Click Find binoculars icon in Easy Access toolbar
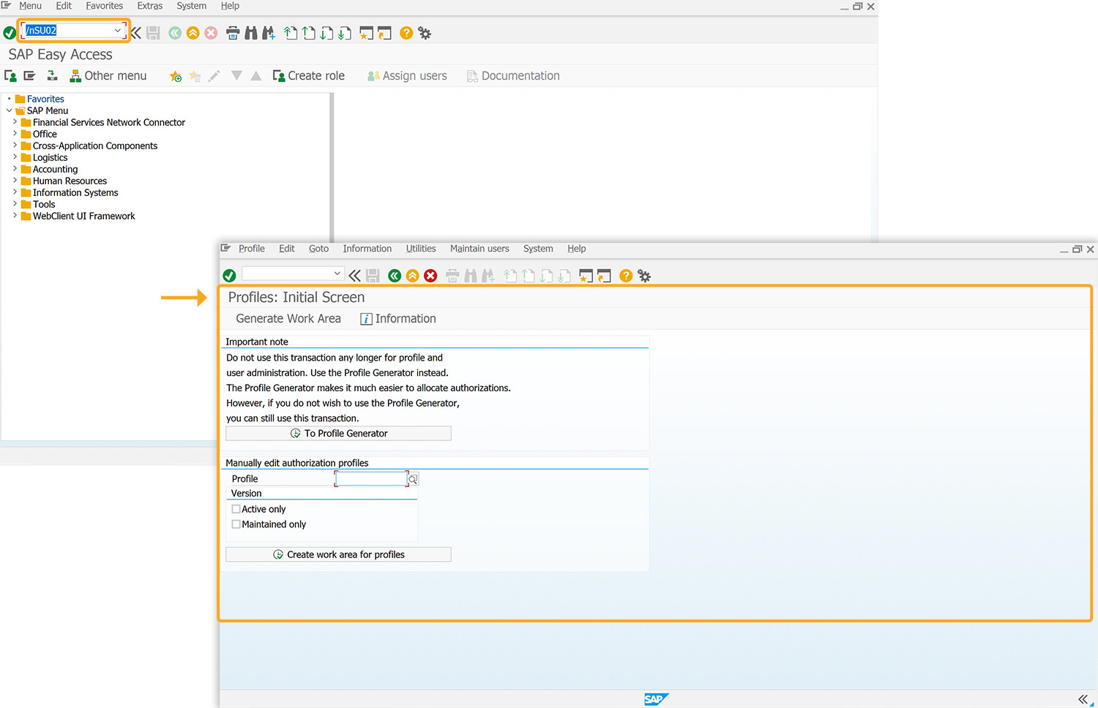The width and height of the screenshot is (1098, 708). (x=251, y=33)
